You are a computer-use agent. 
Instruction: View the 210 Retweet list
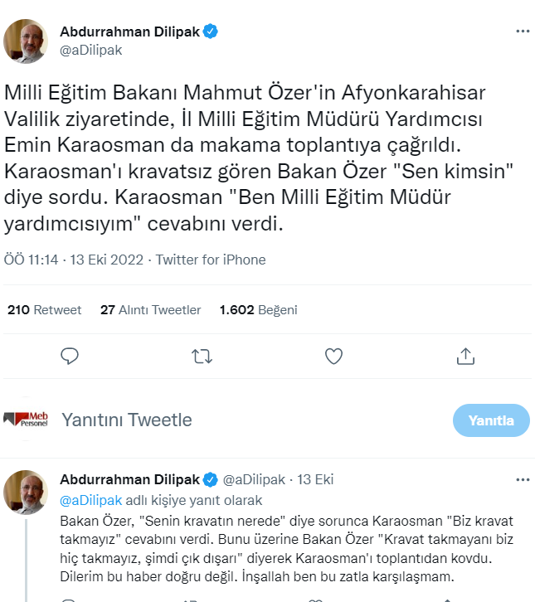(45, 309)
